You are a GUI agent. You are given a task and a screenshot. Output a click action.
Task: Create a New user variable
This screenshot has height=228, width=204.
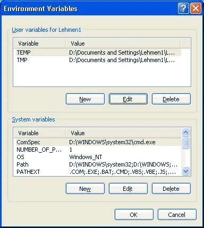pos(85,99)
